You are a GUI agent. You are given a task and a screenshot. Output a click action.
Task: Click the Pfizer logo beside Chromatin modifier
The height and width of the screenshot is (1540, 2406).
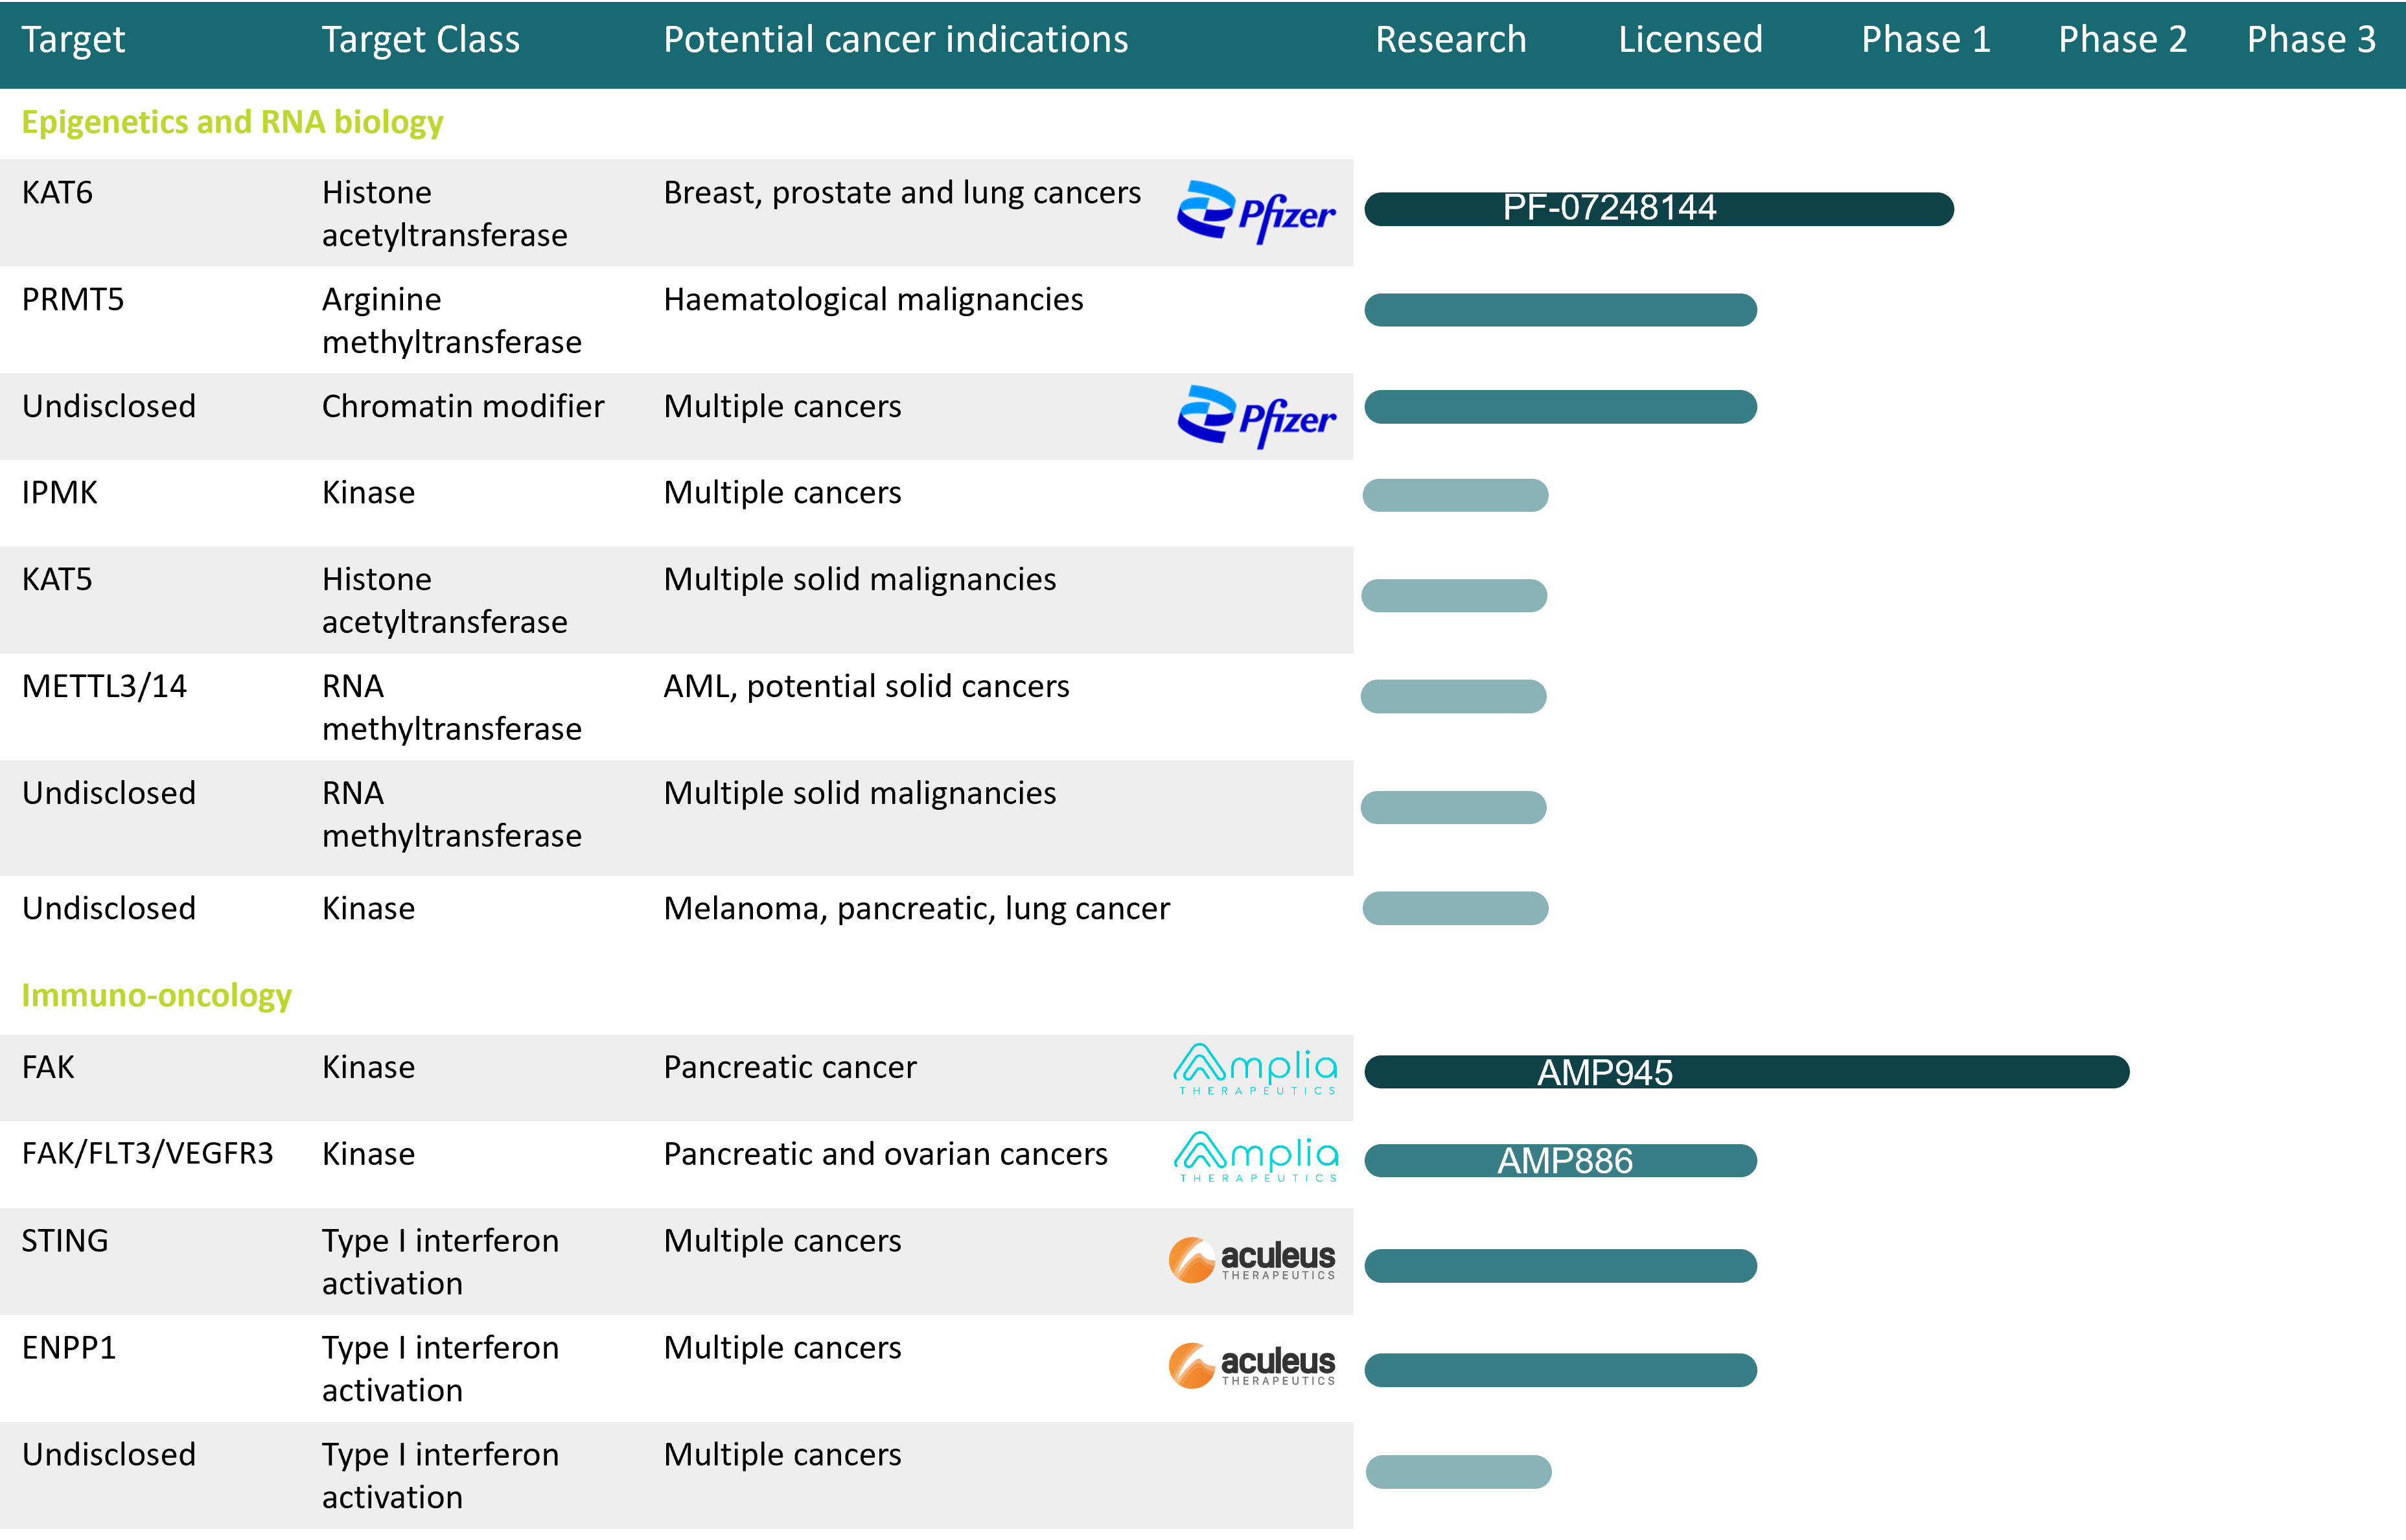(1256, 416)
